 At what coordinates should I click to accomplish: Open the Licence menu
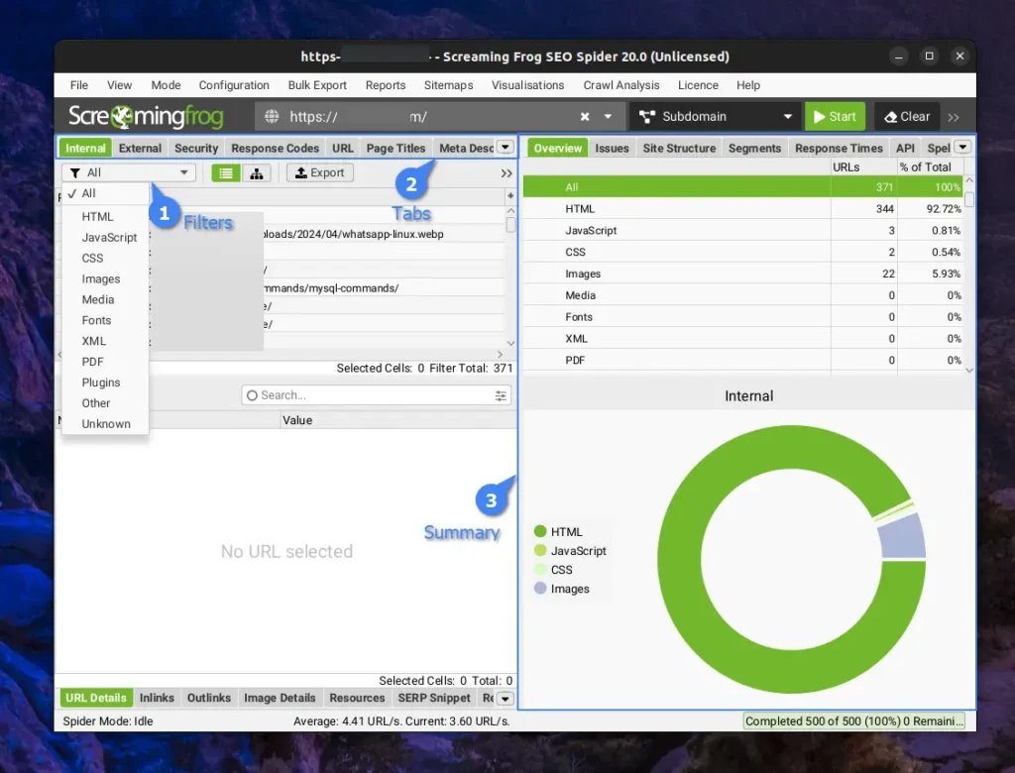coord(698,85)
